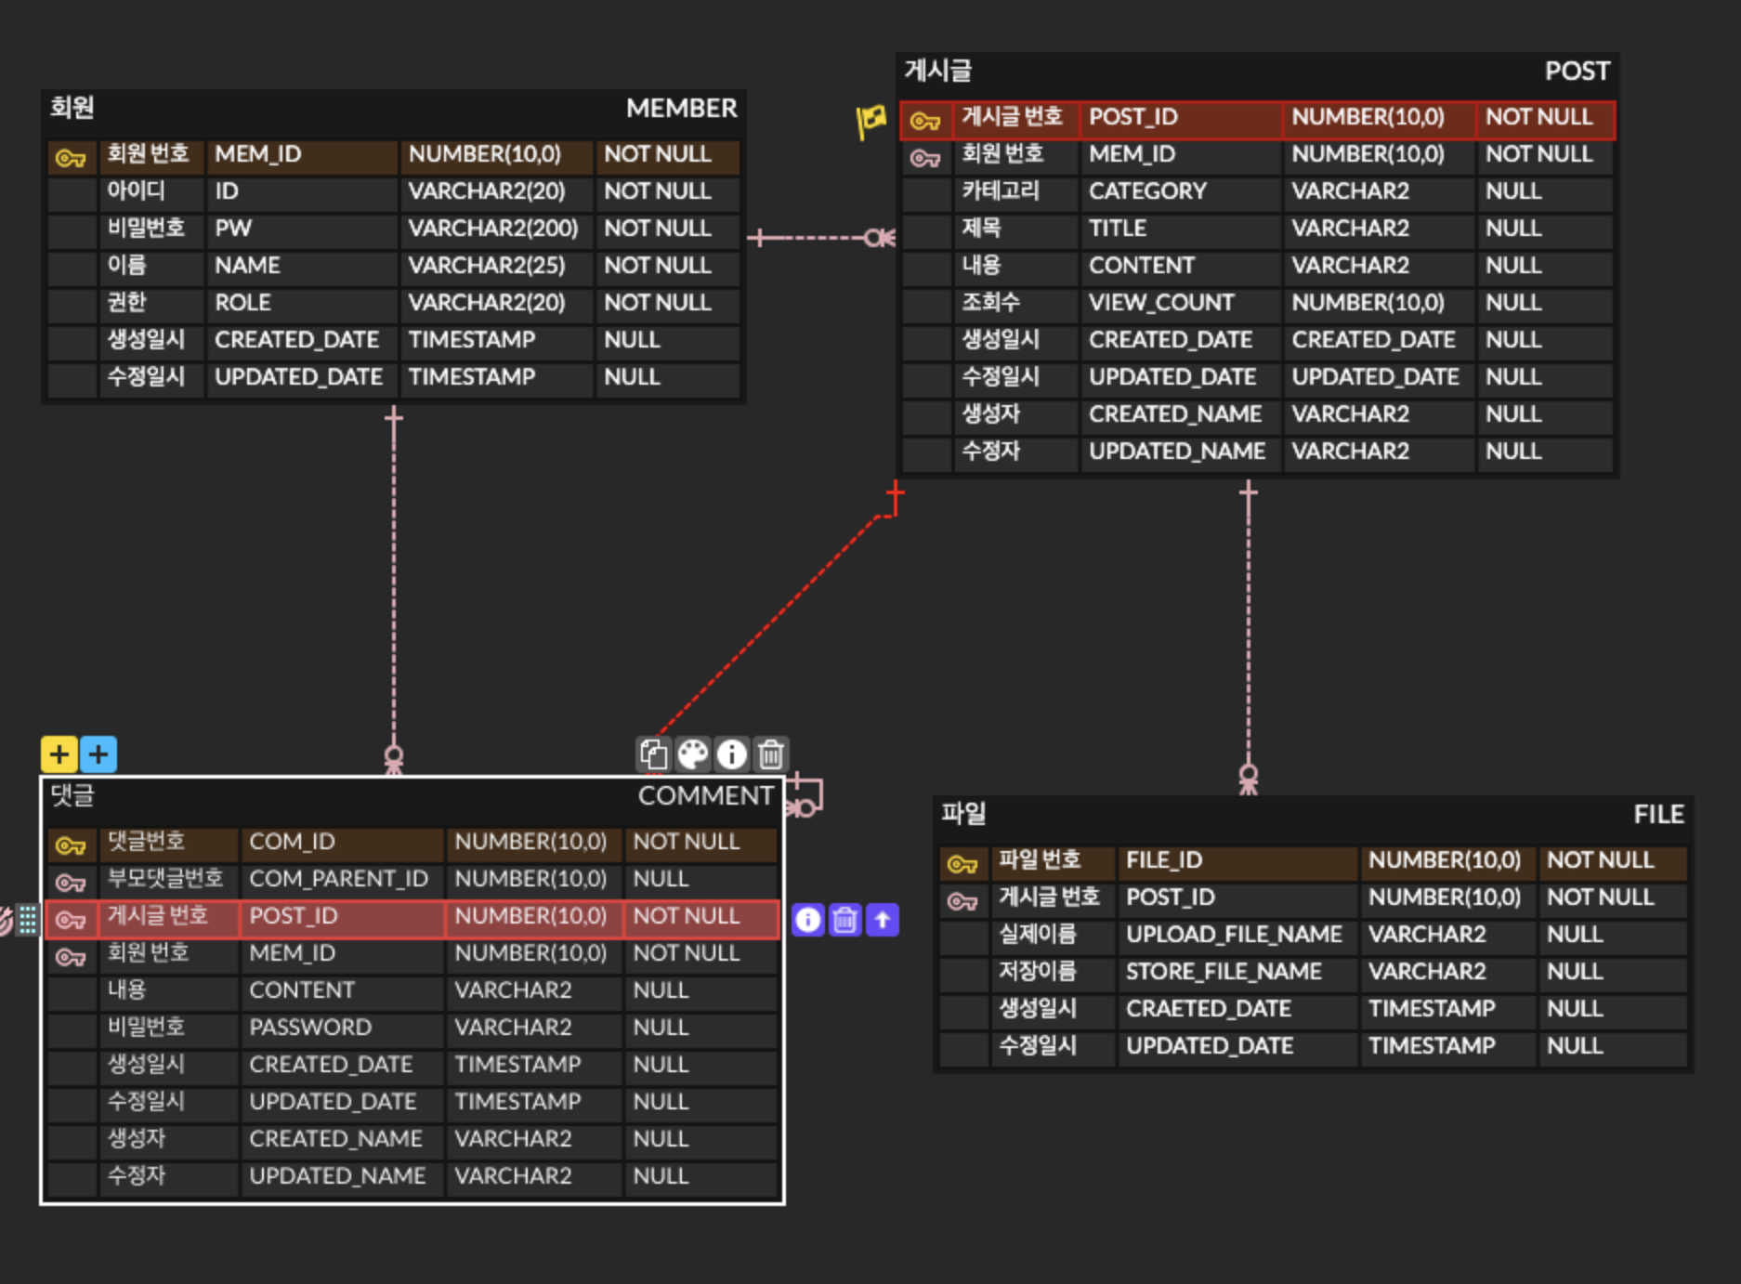The image size is (1741, 1284).
Task: Click the primary key icon in FILE FILE_ID row
Action: pyautogui.click(x=962, y=864)
